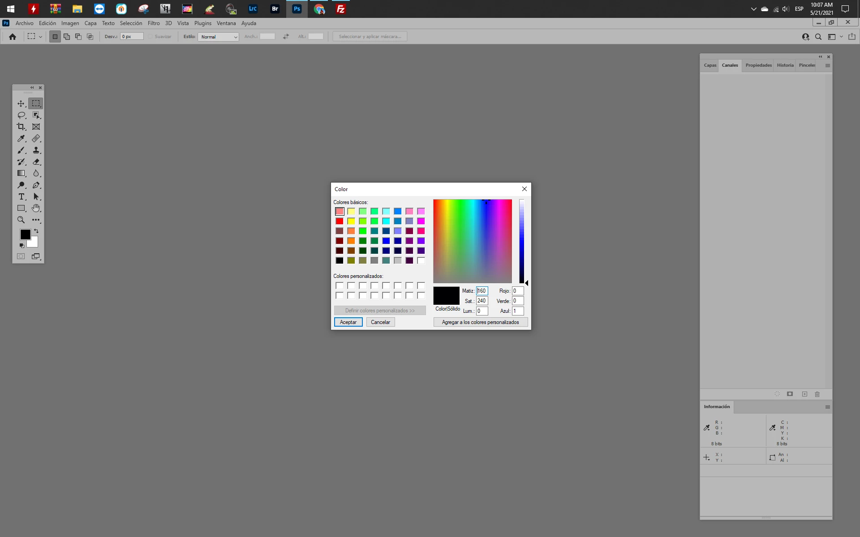Select the Horizontal Type tool

click(21, 196)
